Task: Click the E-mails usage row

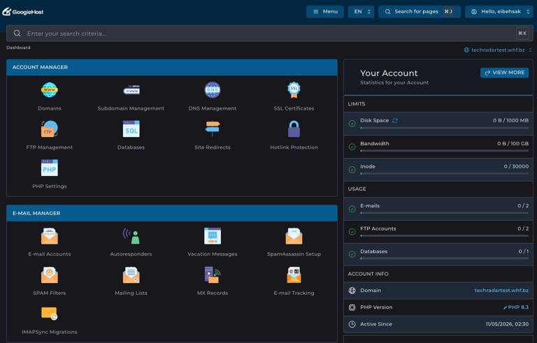Action: point(438,208)
